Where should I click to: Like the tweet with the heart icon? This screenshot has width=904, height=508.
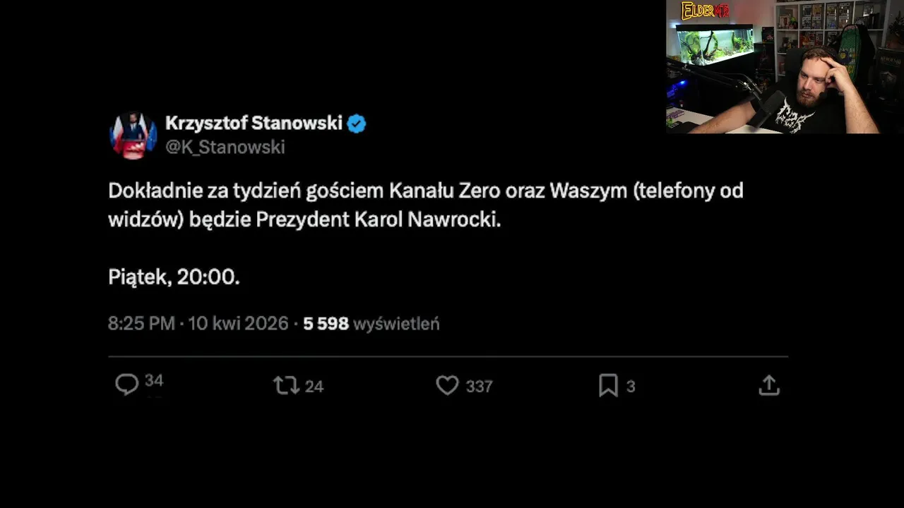447,385
